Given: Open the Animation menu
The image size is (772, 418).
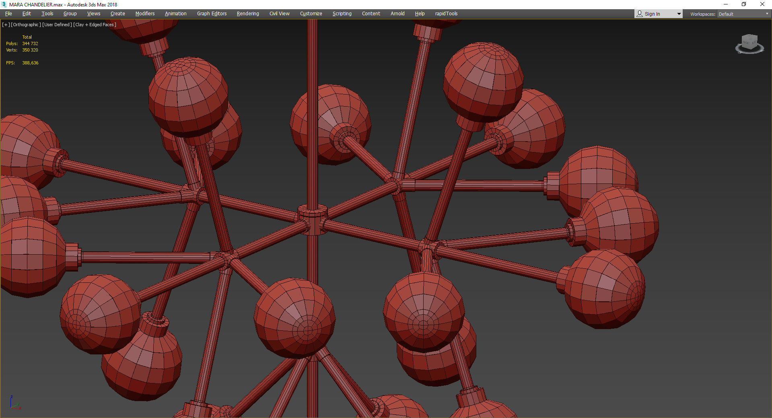Looking at the screenshot, I should tap(176, 14).
